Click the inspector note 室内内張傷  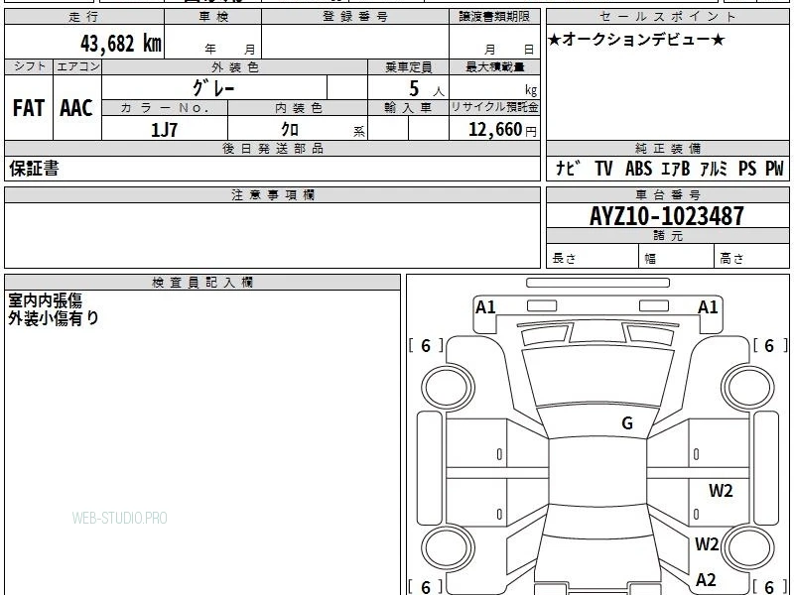[45, 300]
